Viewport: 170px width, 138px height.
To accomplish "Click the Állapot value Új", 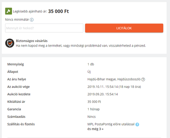I will pos(89,72).
